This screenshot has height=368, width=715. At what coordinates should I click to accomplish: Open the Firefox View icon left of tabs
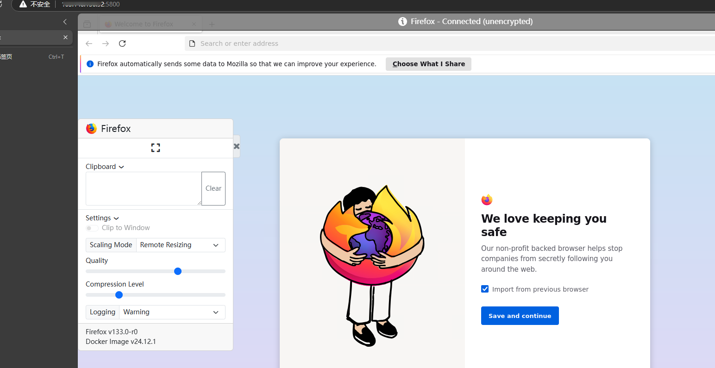click(87, 24)
